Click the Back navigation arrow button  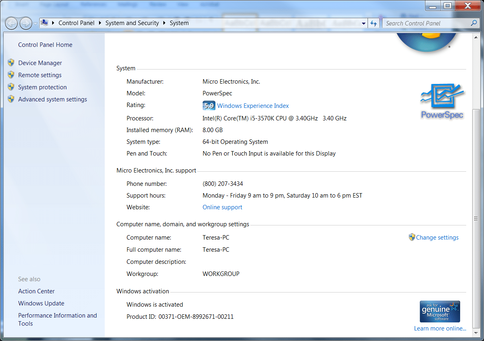[12, 23]
